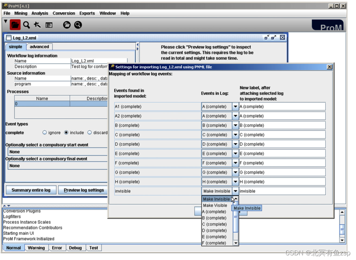Viewport: 356px width, 260px height.
Task: Open the log event dropdown for A2 (complete)
Action: pyautogui.click(x=235, y=116)
